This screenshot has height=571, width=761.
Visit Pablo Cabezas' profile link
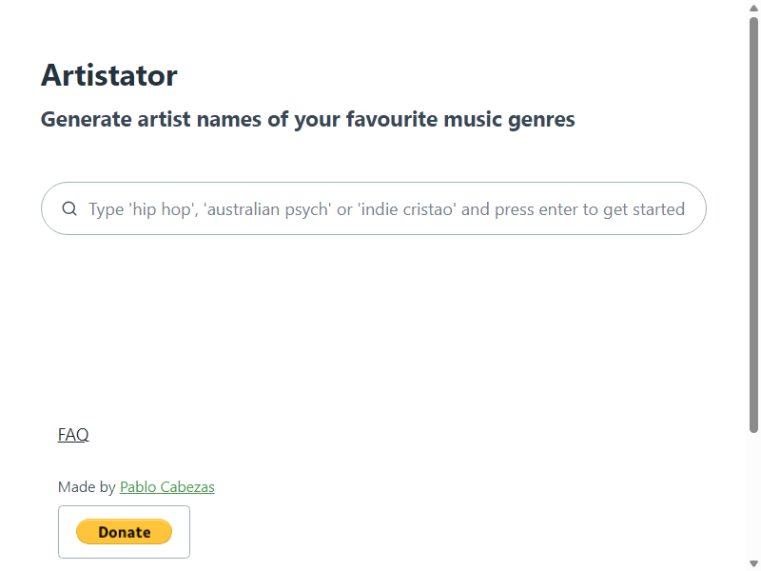point(167,487)
